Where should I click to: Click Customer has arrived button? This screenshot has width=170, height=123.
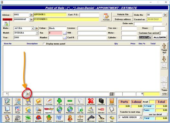[x=149, y=33]
